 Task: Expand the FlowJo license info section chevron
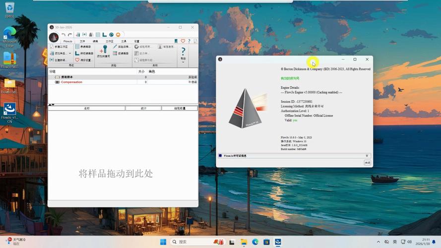tap(367, 156)
